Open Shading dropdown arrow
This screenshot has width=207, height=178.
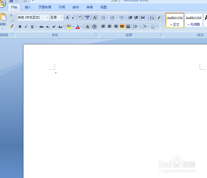[x=148, y=26]
